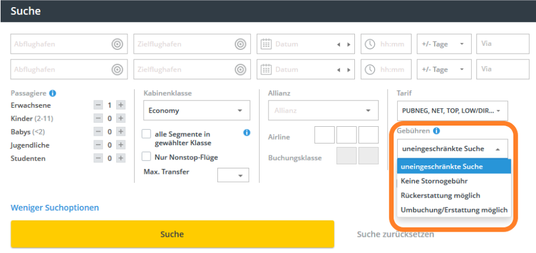Viewport: 536px width, 253px height.
Task: Click info icon beside alle Segmente option
Action: 247,133
